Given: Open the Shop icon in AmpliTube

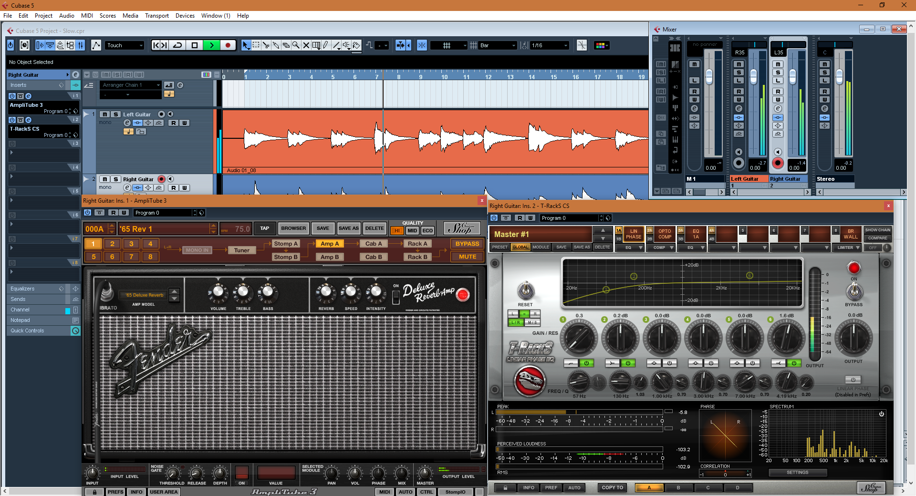Looking at the screenshot, I should [x=461, y=228].
